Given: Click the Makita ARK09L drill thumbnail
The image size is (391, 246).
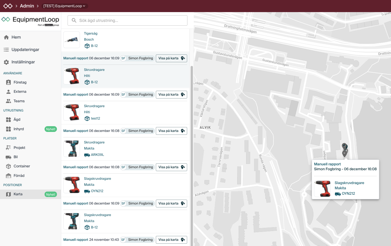Looking at the screenshot, I should [x=72, y=149].
